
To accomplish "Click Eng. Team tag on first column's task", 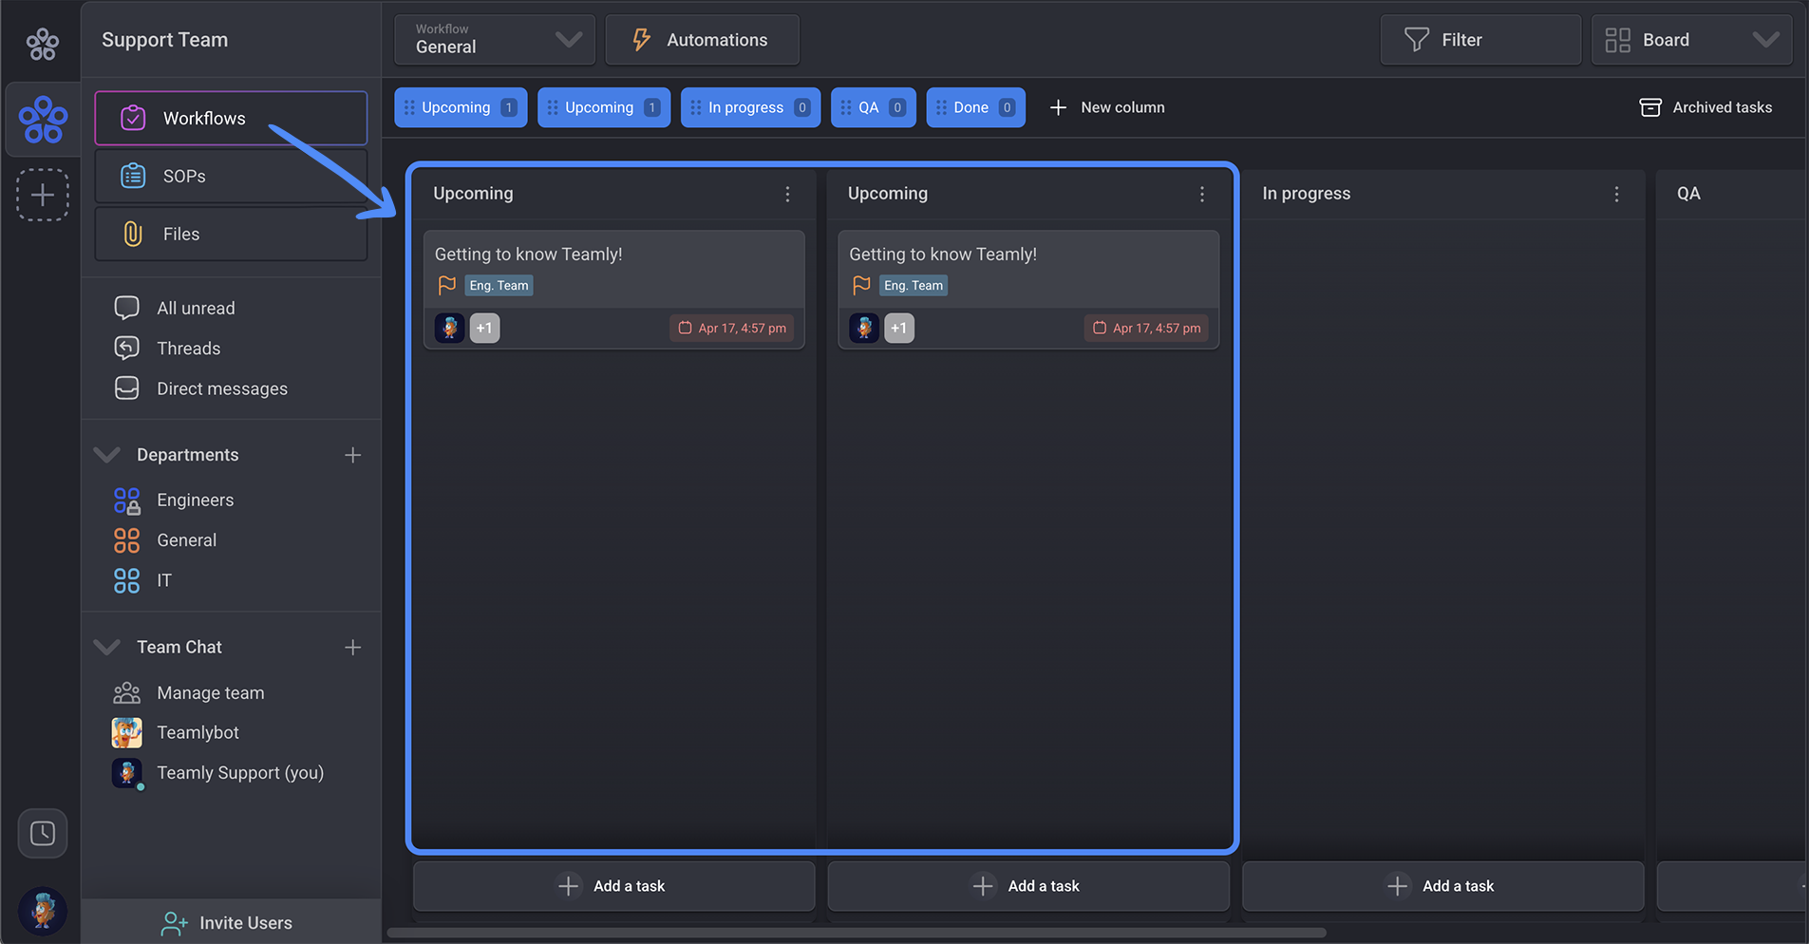I will click(x=499, y=285).
